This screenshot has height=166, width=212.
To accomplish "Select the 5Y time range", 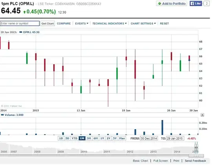I will point(115,138).
